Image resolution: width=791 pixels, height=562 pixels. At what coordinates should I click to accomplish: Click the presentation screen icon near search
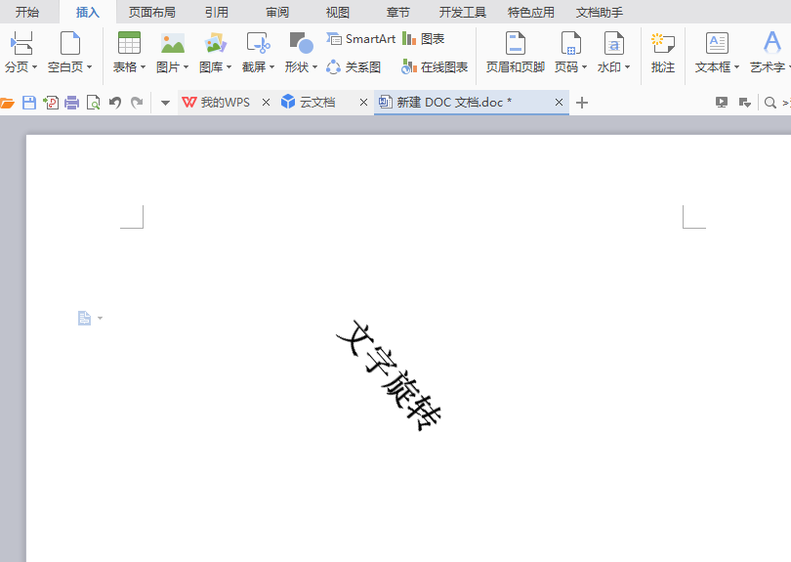pos(722,103)
